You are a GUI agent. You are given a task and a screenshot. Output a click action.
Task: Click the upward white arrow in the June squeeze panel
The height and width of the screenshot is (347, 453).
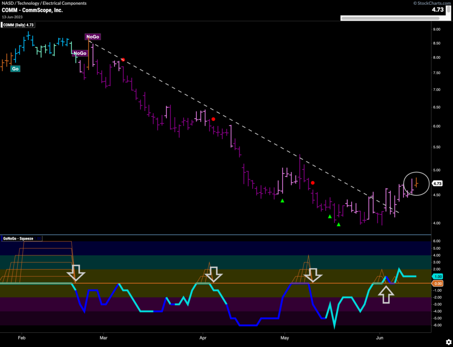click(x=386, y=294)
